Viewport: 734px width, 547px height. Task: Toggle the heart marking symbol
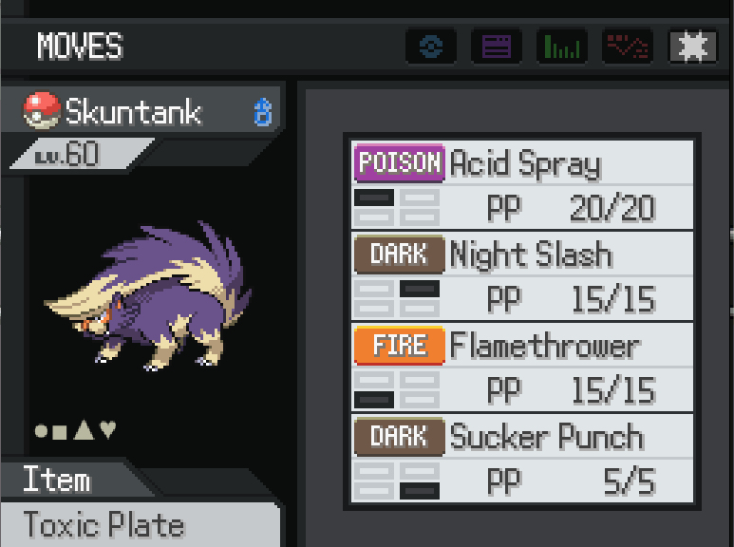click(x=108, y=429)
